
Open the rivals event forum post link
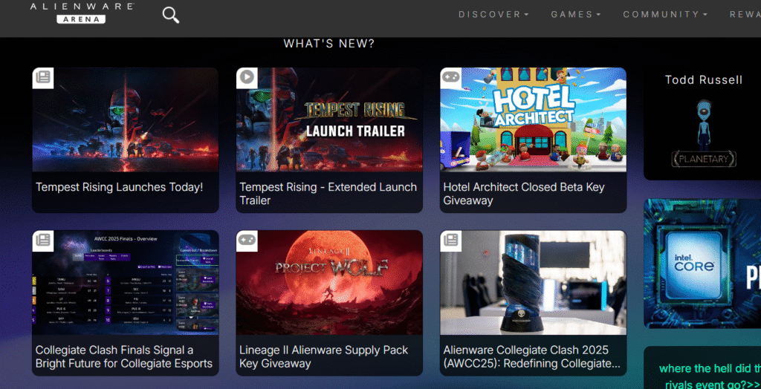710,376
